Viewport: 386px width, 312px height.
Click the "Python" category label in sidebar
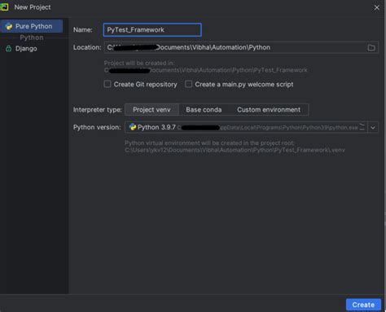(x=32, y=37)
